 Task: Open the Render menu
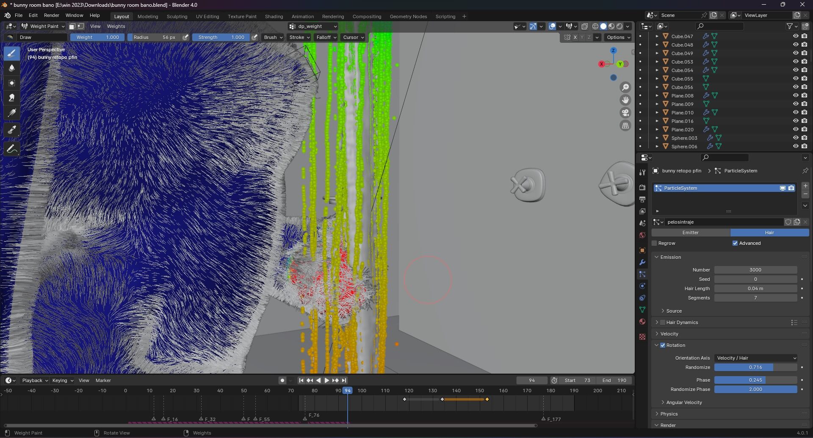tap(52, 15)
